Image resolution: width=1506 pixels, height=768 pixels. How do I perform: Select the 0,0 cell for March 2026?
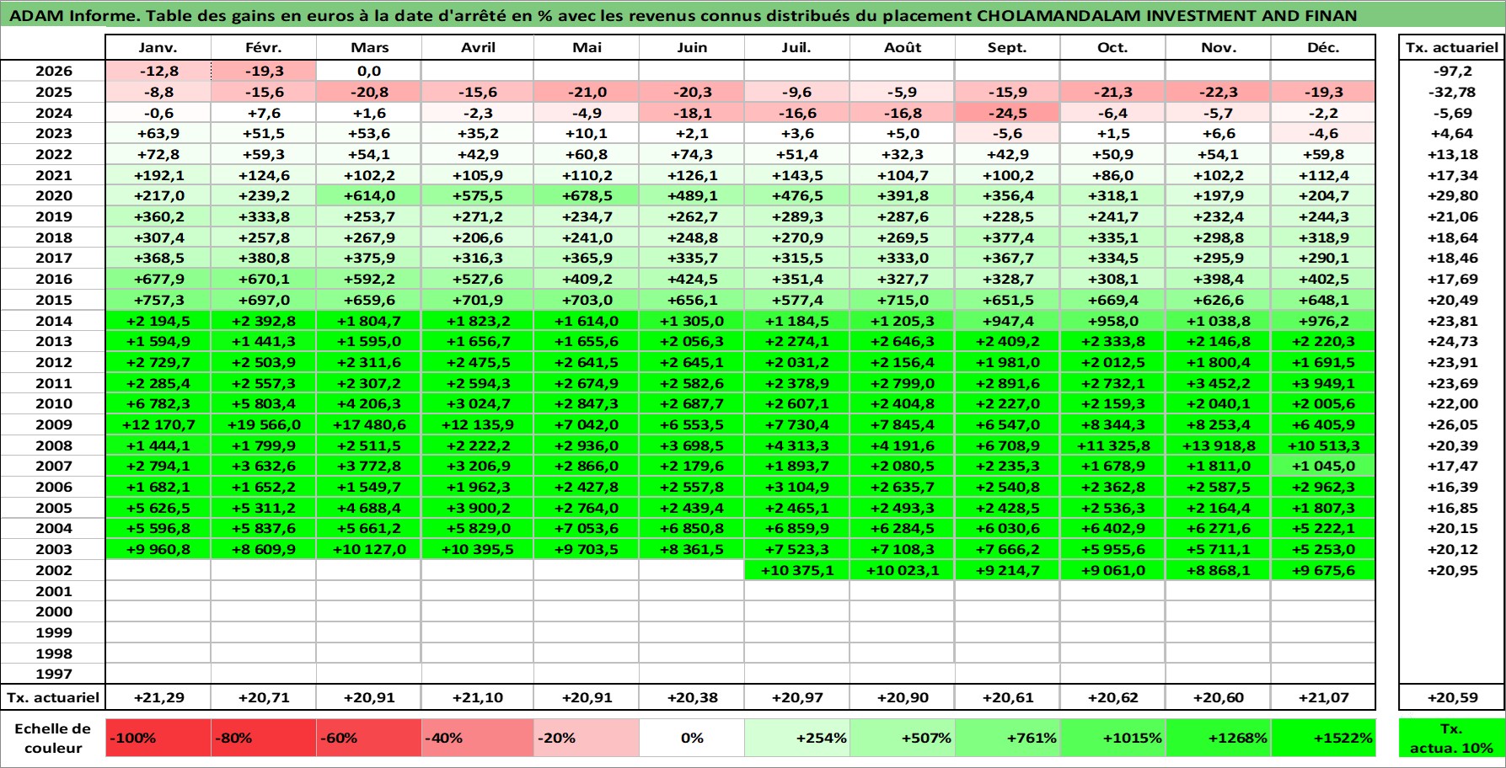point(369,71)
